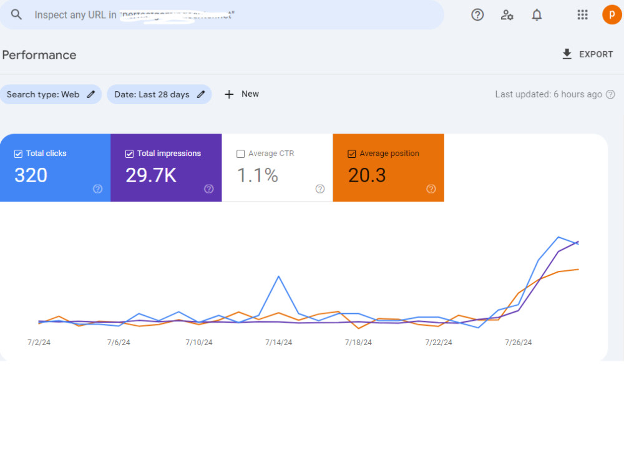Click the 7/6/24 axis label
This screenshot has height=468, width=624.
[119, 342]
